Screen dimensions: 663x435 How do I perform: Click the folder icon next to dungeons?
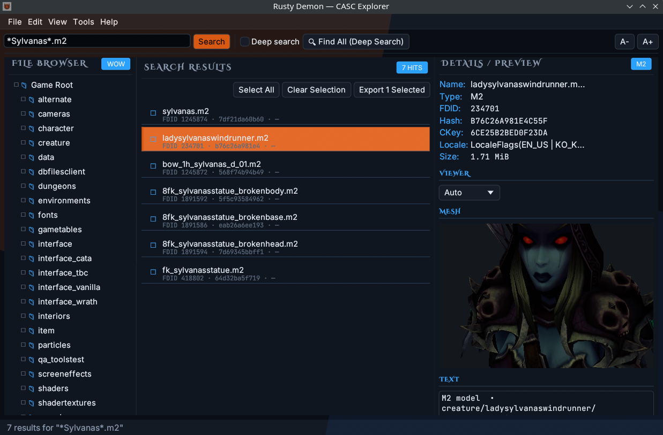click(x=31, y=186)
